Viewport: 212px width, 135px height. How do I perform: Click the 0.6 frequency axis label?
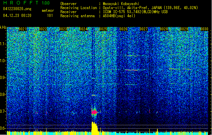click(3, 128)
